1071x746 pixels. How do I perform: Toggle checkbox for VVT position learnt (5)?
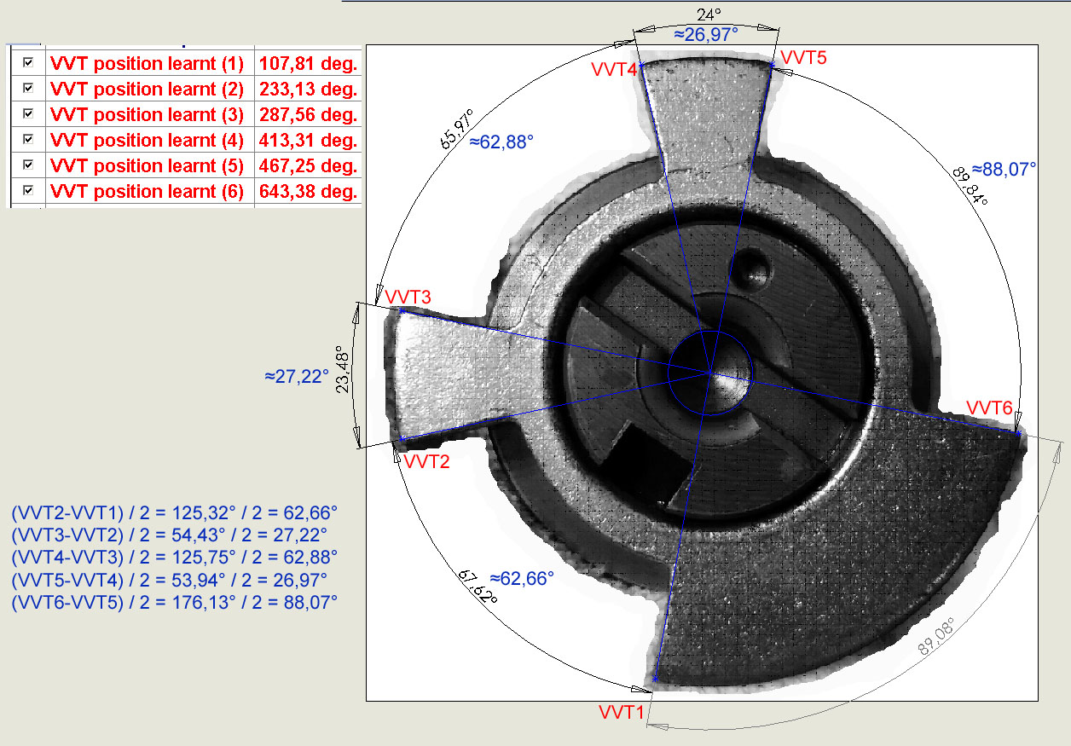(x=28, y=165)
